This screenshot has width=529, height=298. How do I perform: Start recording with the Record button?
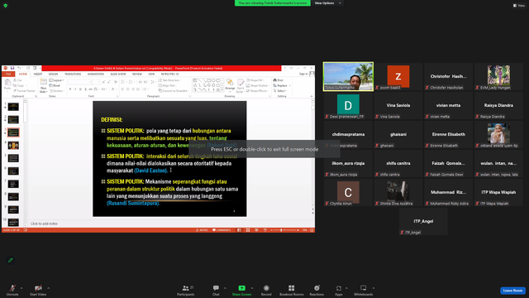266,290
